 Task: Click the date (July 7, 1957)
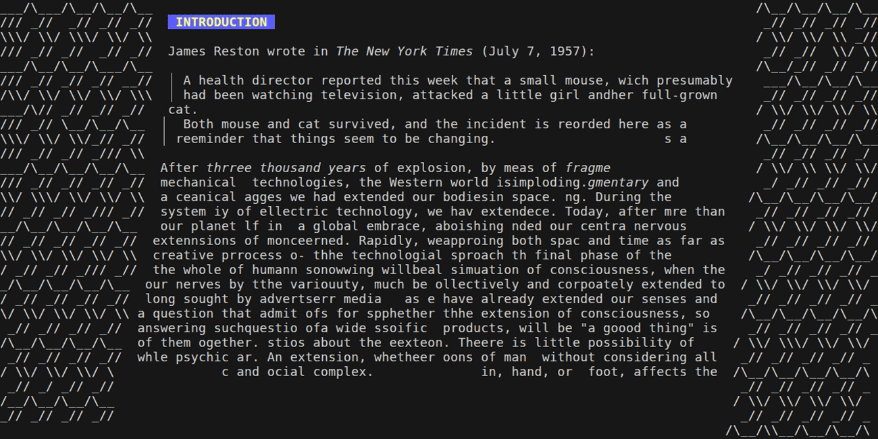(538, 51)
